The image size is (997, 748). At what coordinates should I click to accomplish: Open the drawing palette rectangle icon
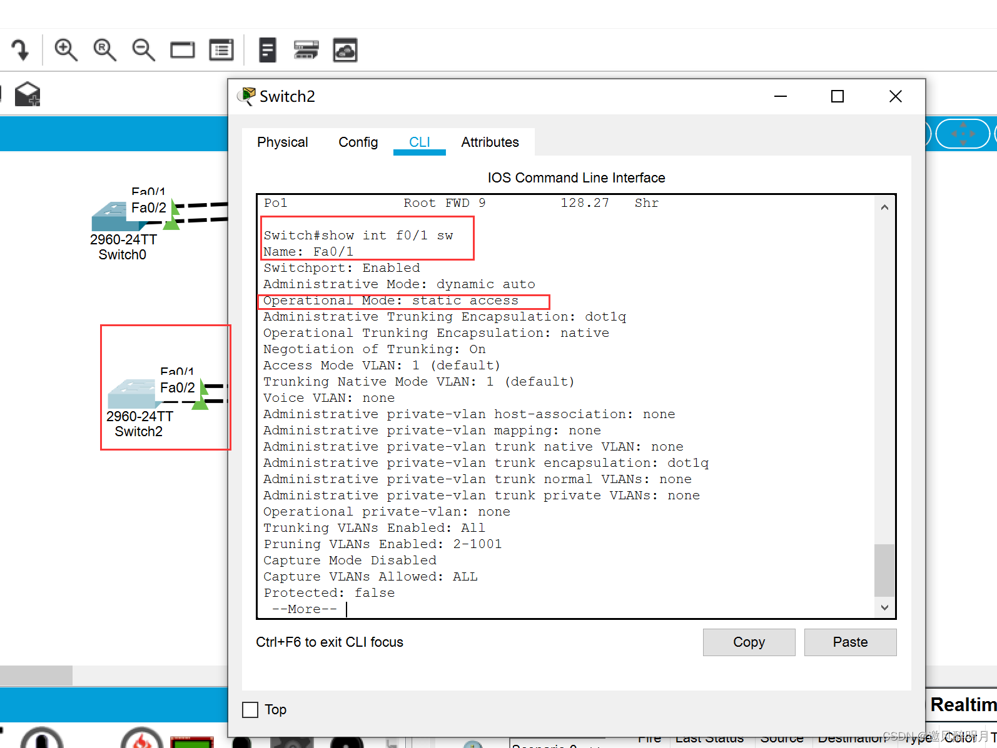click(x=182, y=50)
